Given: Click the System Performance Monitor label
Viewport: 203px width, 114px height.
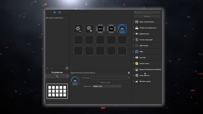Looking at the screenshot, I should click(150, 69).
